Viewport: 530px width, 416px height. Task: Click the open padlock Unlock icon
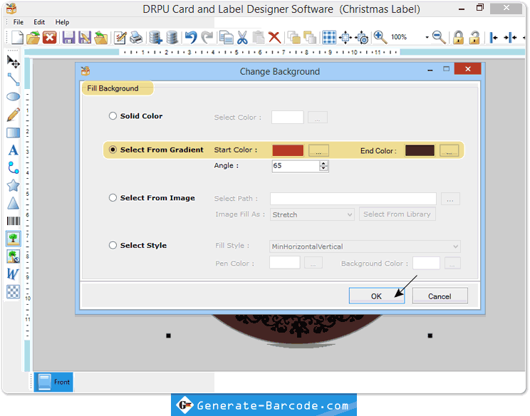(x=474, y=37)
